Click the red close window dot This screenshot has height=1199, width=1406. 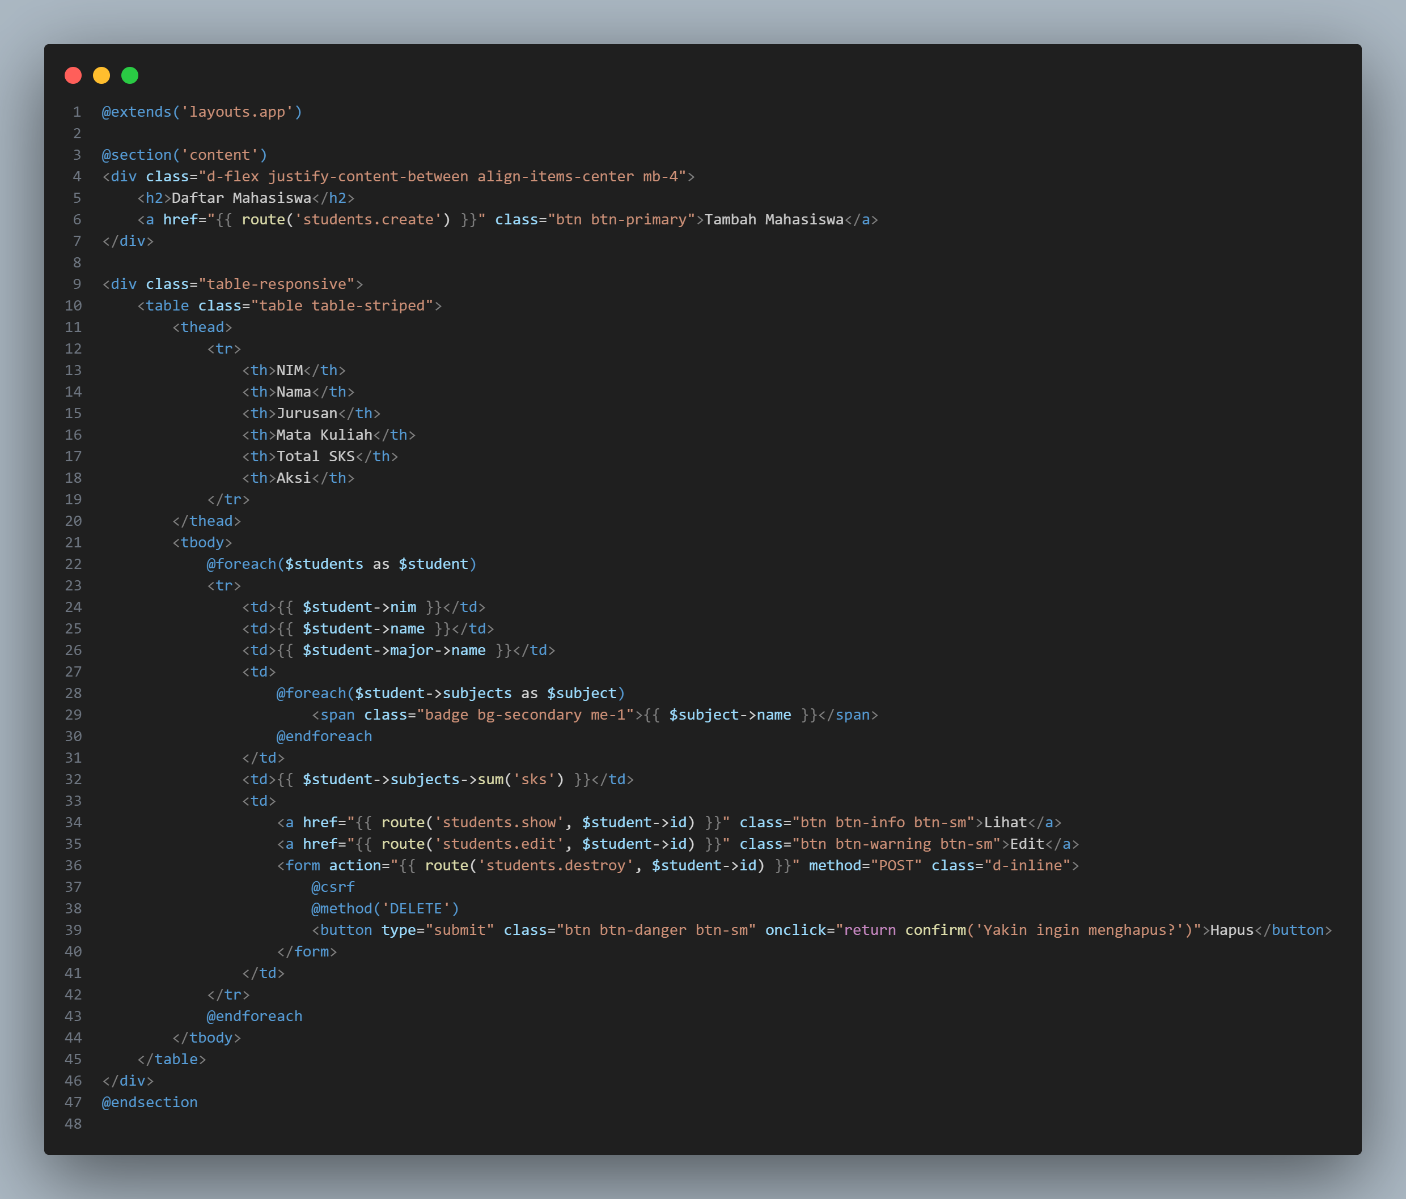click(73, 75)
